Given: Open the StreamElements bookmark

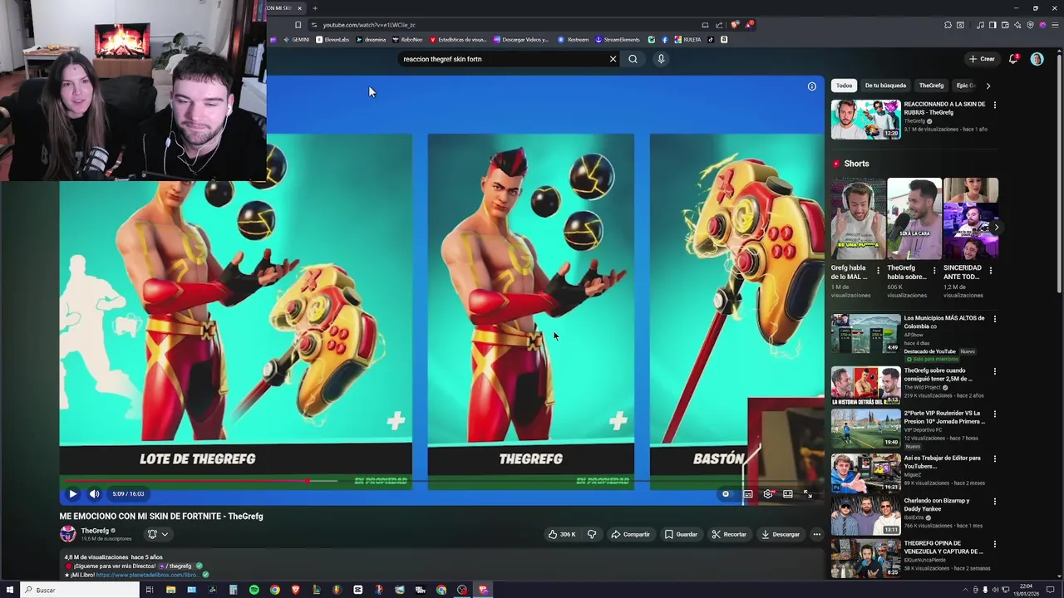Looking at the screenshot, I should [618, 39].
